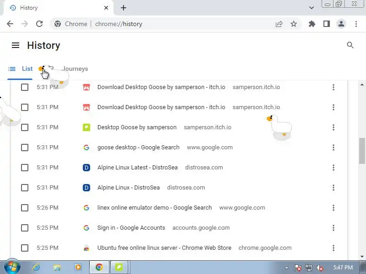Select the History browser tab
This screenshot has width=366, height=274.
(58, 8)
